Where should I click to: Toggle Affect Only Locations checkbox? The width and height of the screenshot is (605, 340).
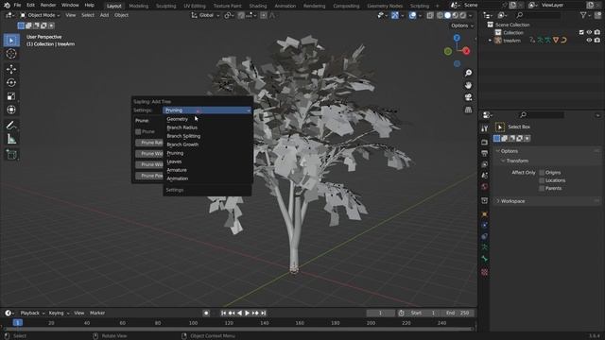(542, 180)
